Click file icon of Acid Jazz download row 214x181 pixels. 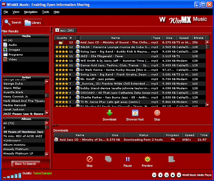(56, 140)
